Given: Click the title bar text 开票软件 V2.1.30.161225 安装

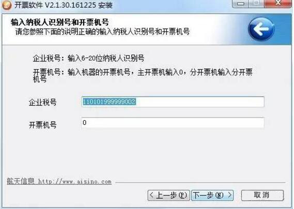Looking at the screenshot, I should click(64, 5).
